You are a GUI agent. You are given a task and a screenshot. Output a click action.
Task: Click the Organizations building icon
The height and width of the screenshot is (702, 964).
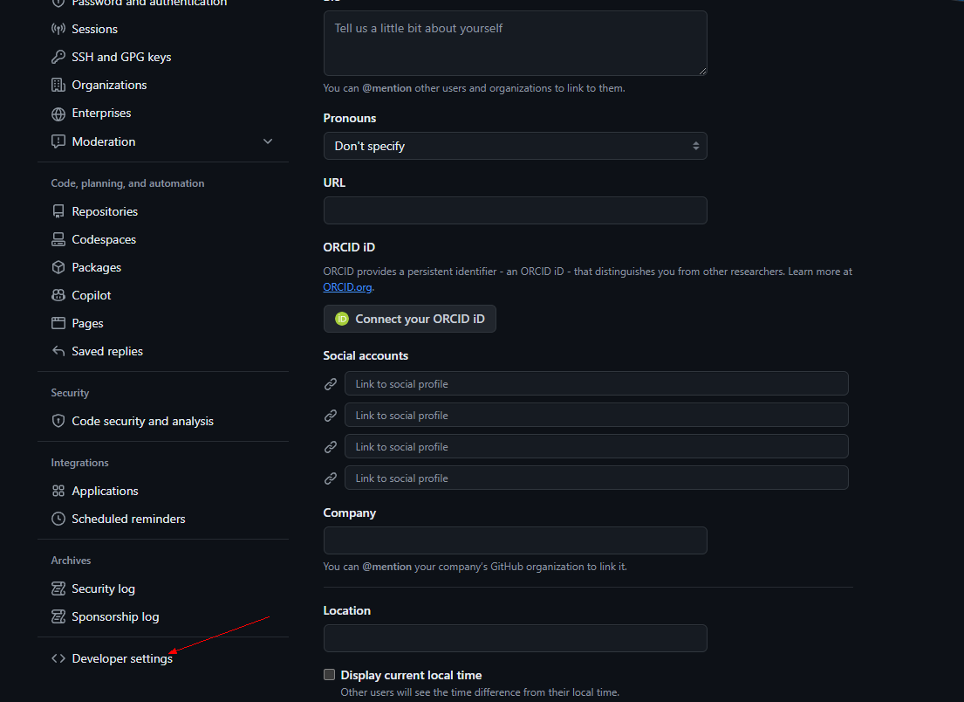tap(58, 85)
